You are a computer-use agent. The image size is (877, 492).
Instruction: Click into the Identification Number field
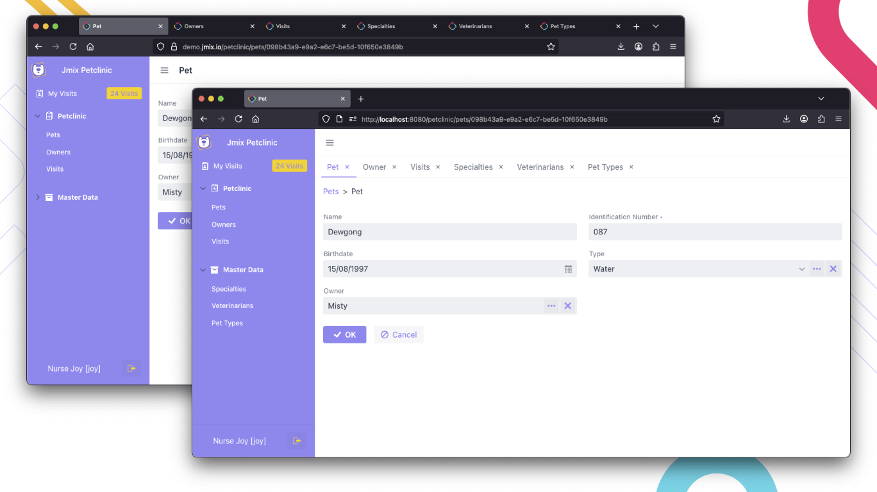point(715,232)
